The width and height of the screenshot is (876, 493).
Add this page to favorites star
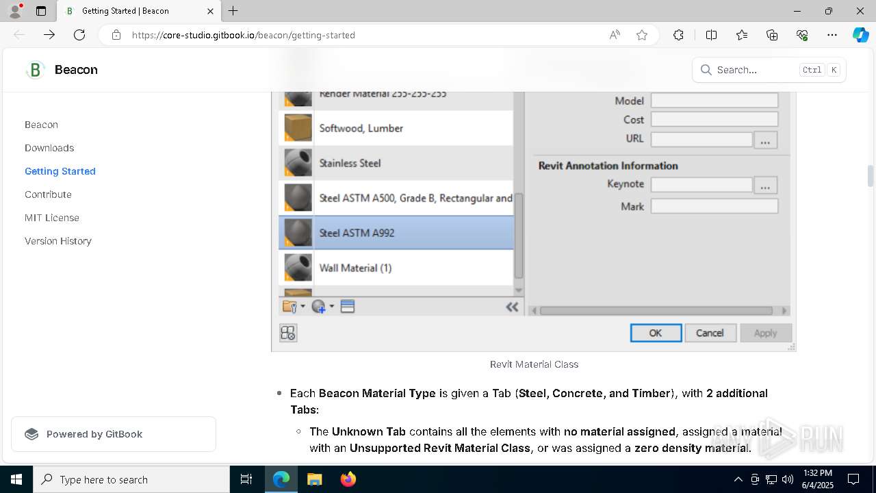pos(642,35)
